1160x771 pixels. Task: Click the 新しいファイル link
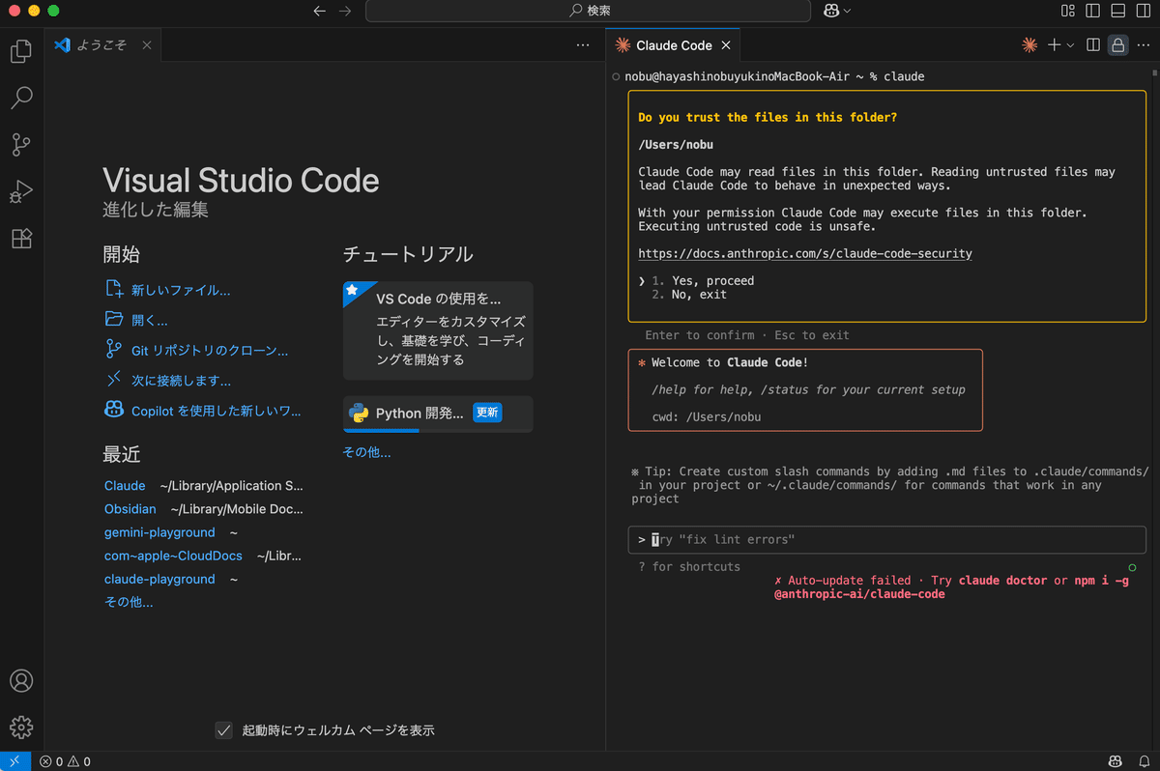[181, 290]
